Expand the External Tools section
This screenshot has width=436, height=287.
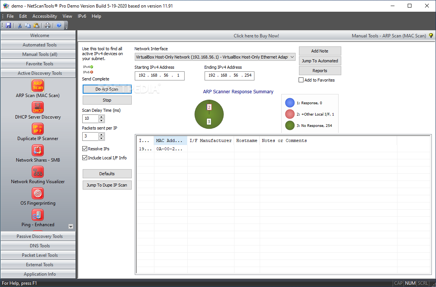tap(38, 264)
